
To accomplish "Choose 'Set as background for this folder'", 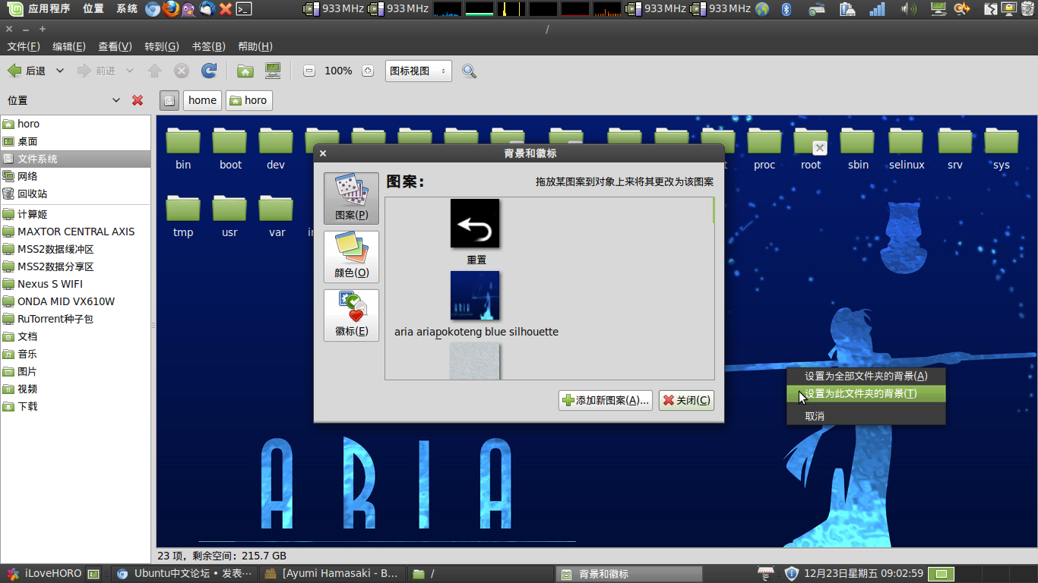I will [866, 393].
